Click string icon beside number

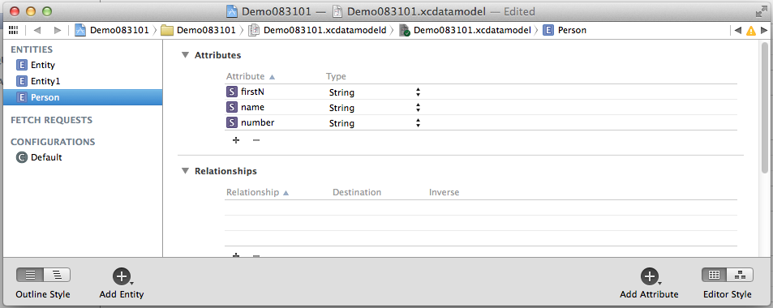coord(231,122)
